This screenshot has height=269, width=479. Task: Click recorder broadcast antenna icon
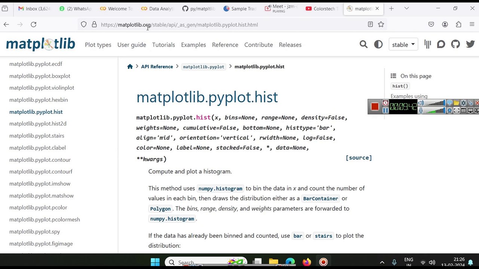click(449, 103)
